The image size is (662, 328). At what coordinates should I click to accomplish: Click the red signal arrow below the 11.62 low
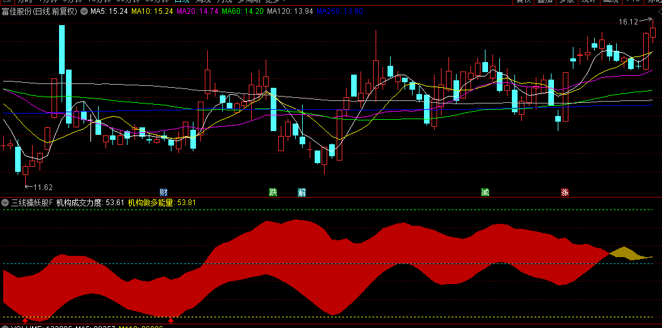click(25, 321)
